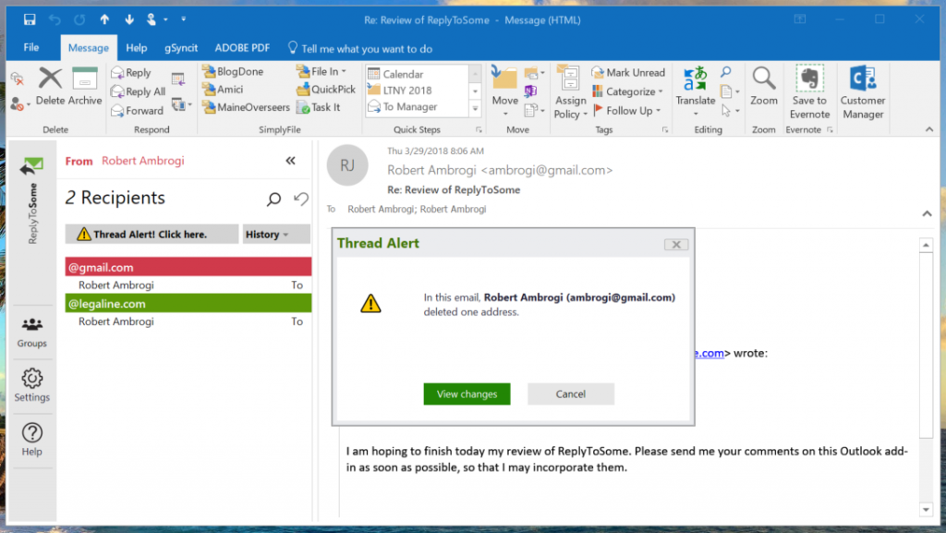Open Customer Manager
Image resolution: width=946 pixels, height=533 pixels.
tap(863, 92)
